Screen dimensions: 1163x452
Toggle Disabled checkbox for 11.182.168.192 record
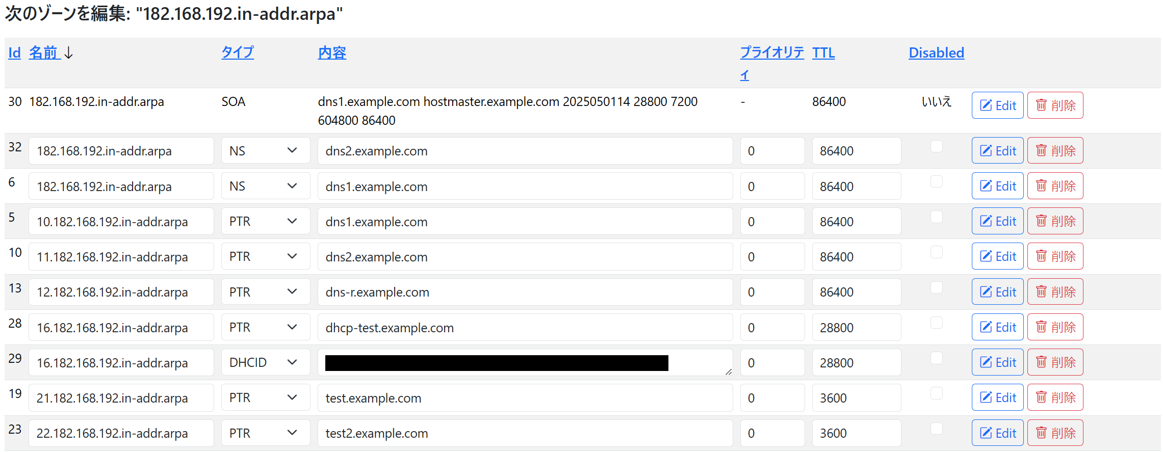coord(936,252)
